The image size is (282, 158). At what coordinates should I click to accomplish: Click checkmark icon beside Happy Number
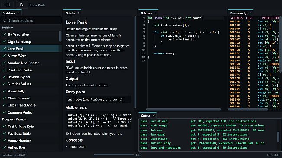coord(4,140)
